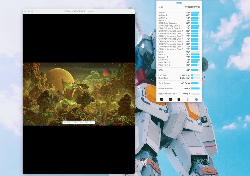This screenshot has height=176, width=250.
Task: Click the 3DMark benchmark scene with the yellow planet
Action: pyautogui.click(x=79, y=94)
